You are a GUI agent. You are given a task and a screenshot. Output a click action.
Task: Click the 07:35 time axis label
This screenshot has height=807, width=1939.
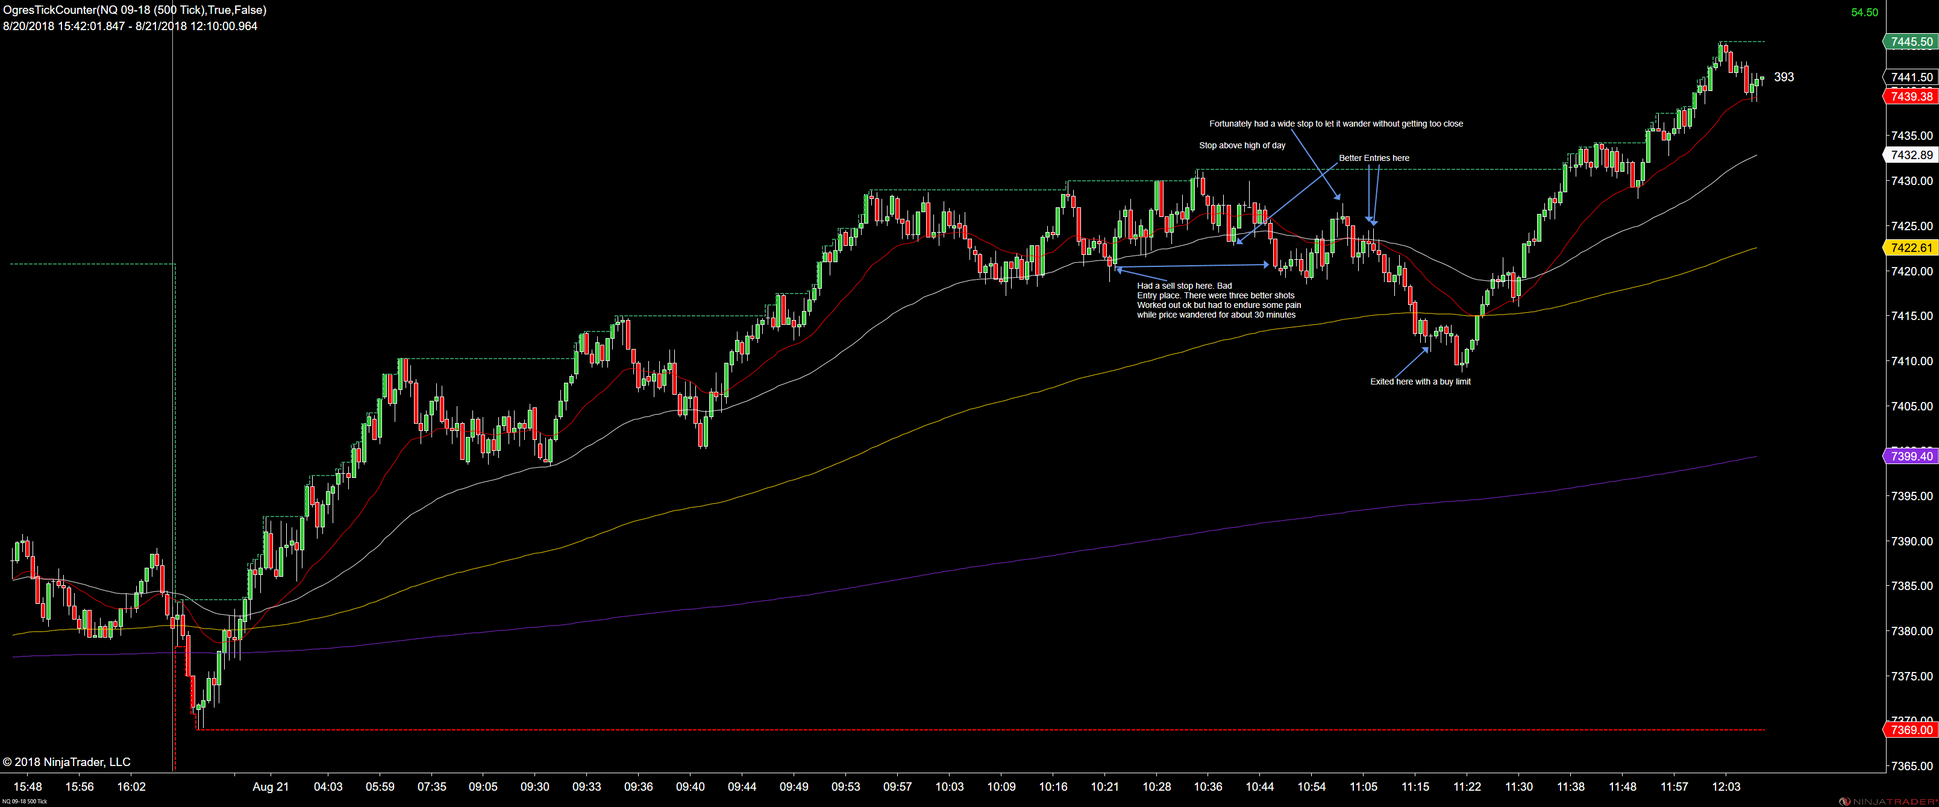[432, 787]
